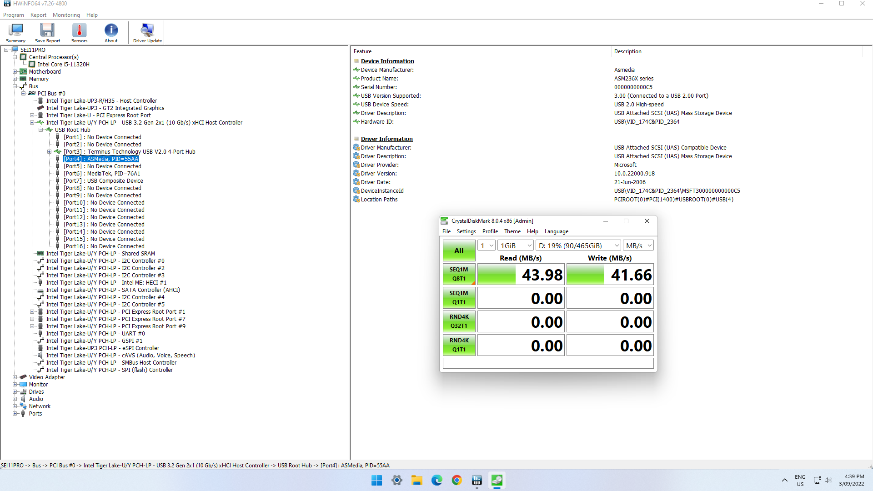Expand Port3 Terminus Technology hub node
The height and width of the screenshot is (491, 873).
point(49,152)
